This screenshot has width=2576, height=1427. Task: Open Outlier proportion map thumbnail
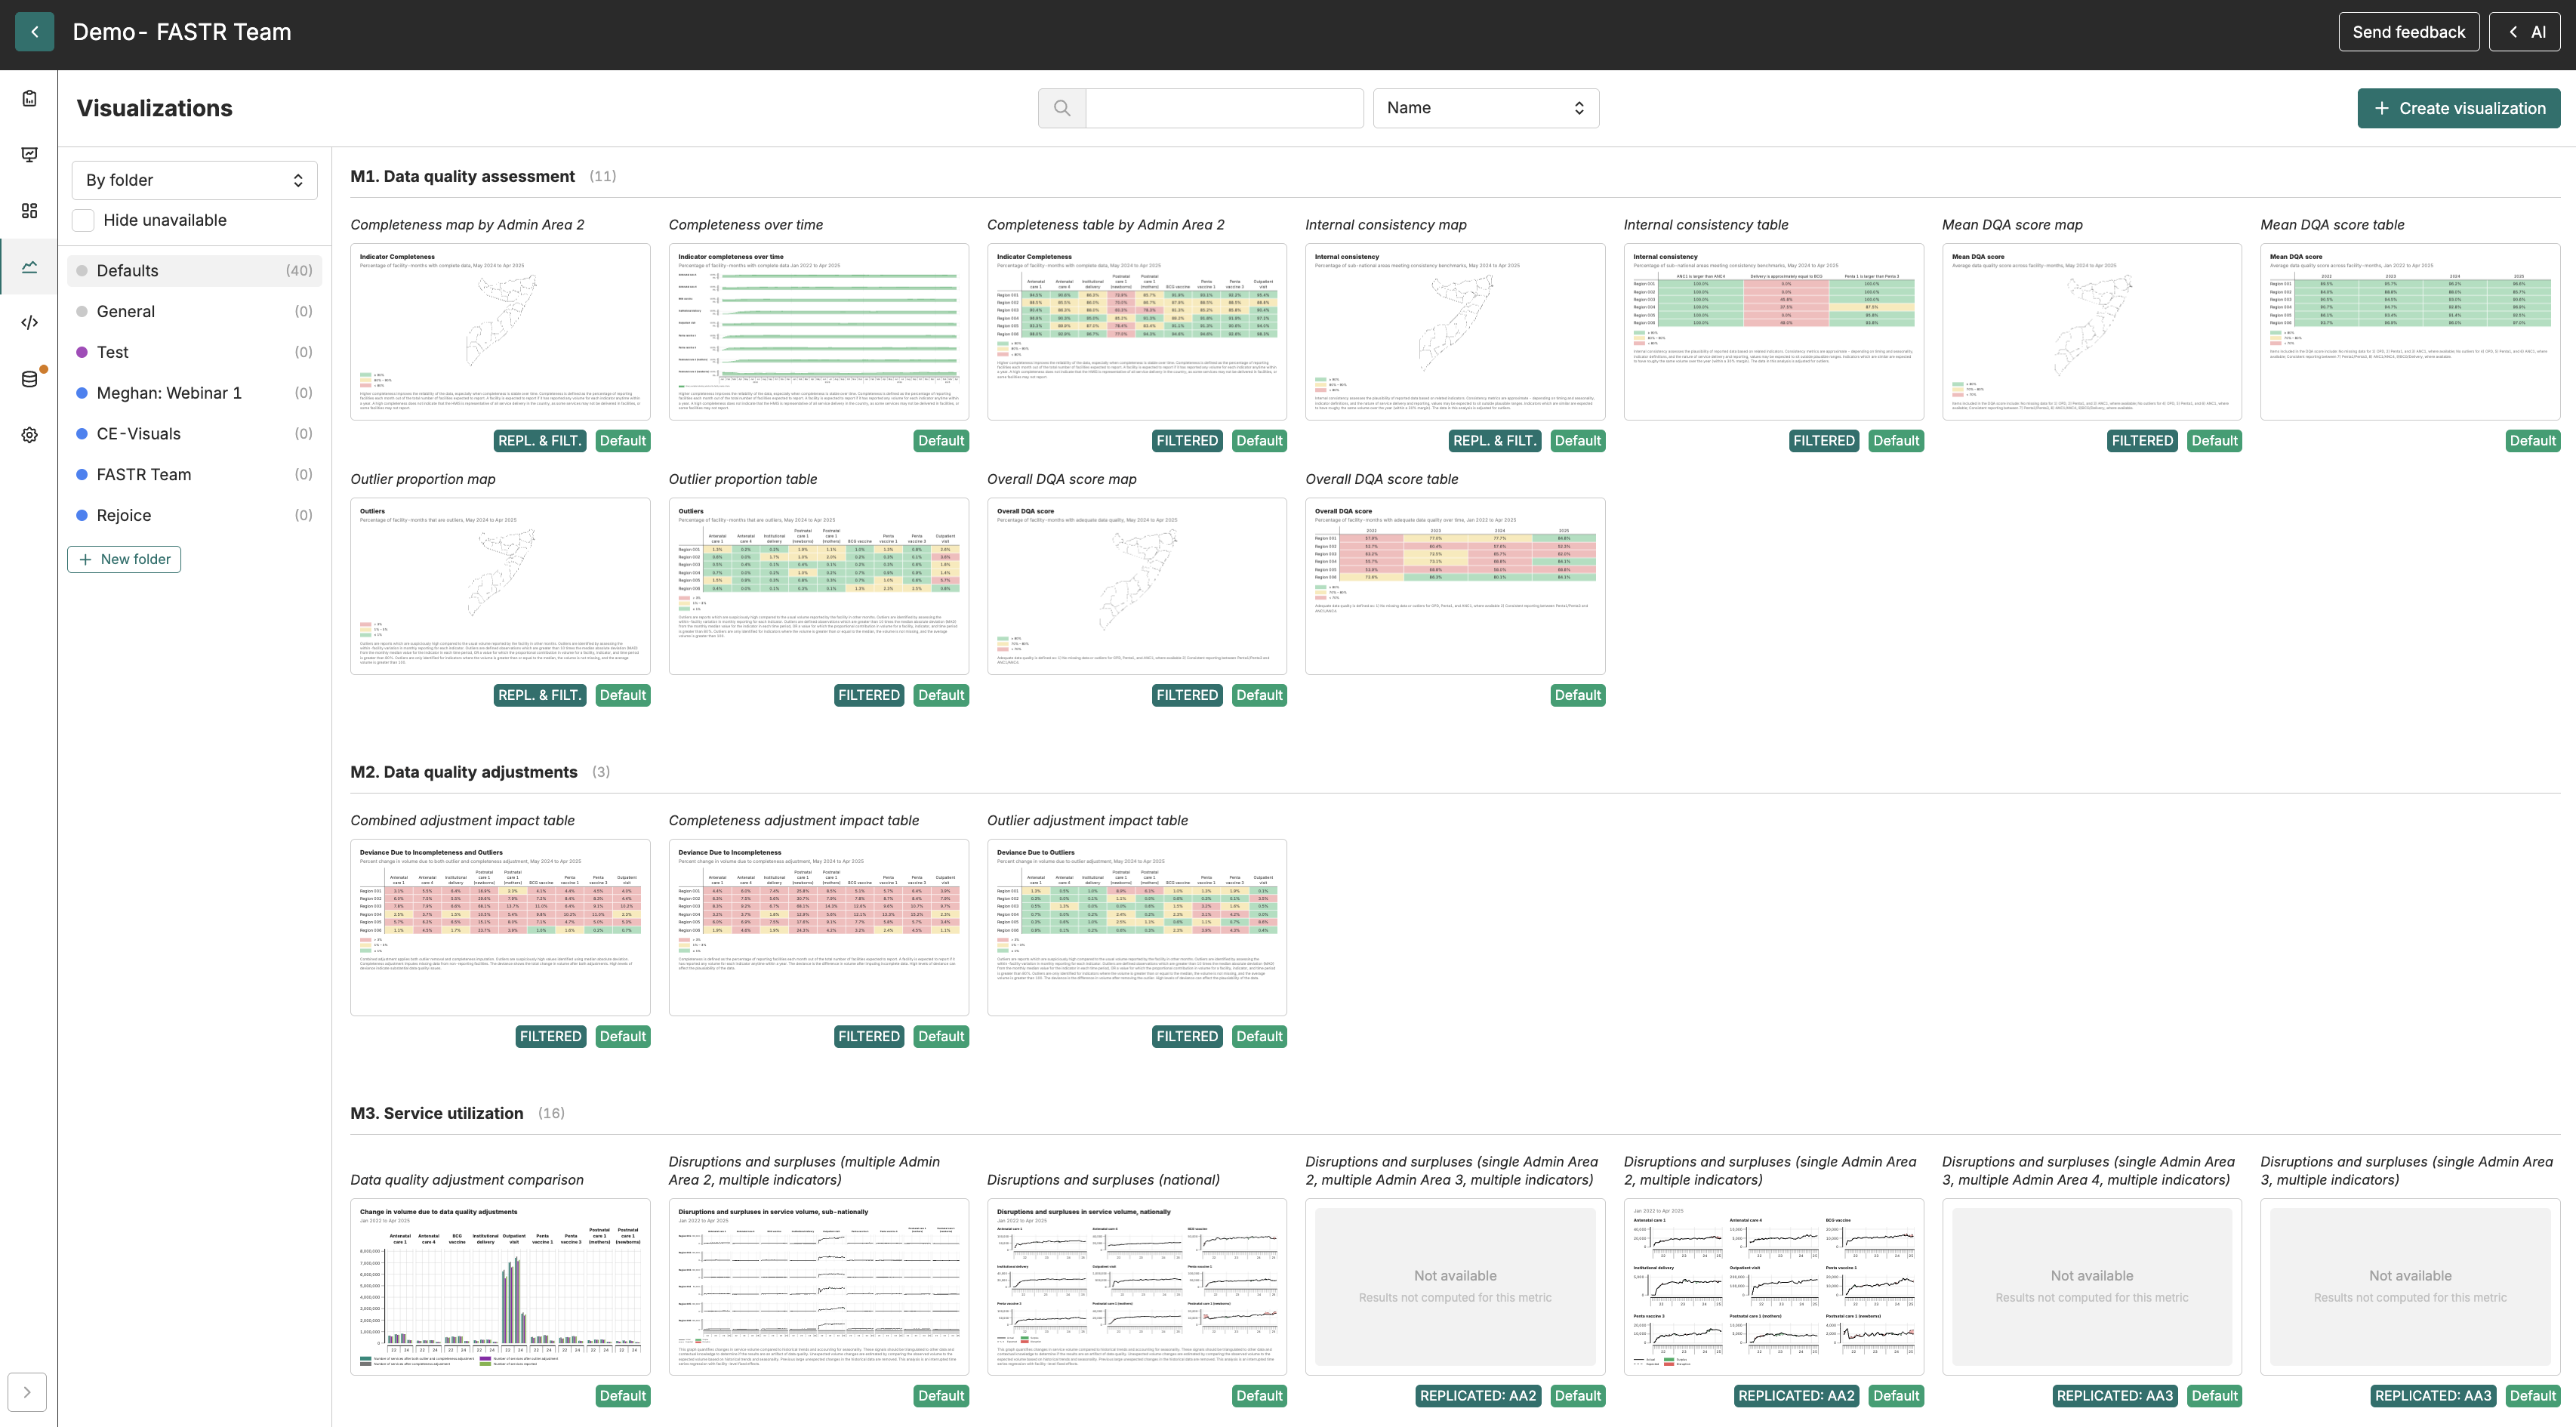click(x=500, y=586)
